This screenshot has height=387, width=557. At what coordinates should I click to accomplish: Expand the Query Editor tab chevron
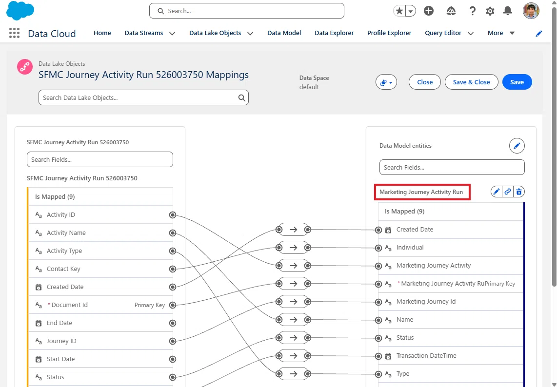471,33
